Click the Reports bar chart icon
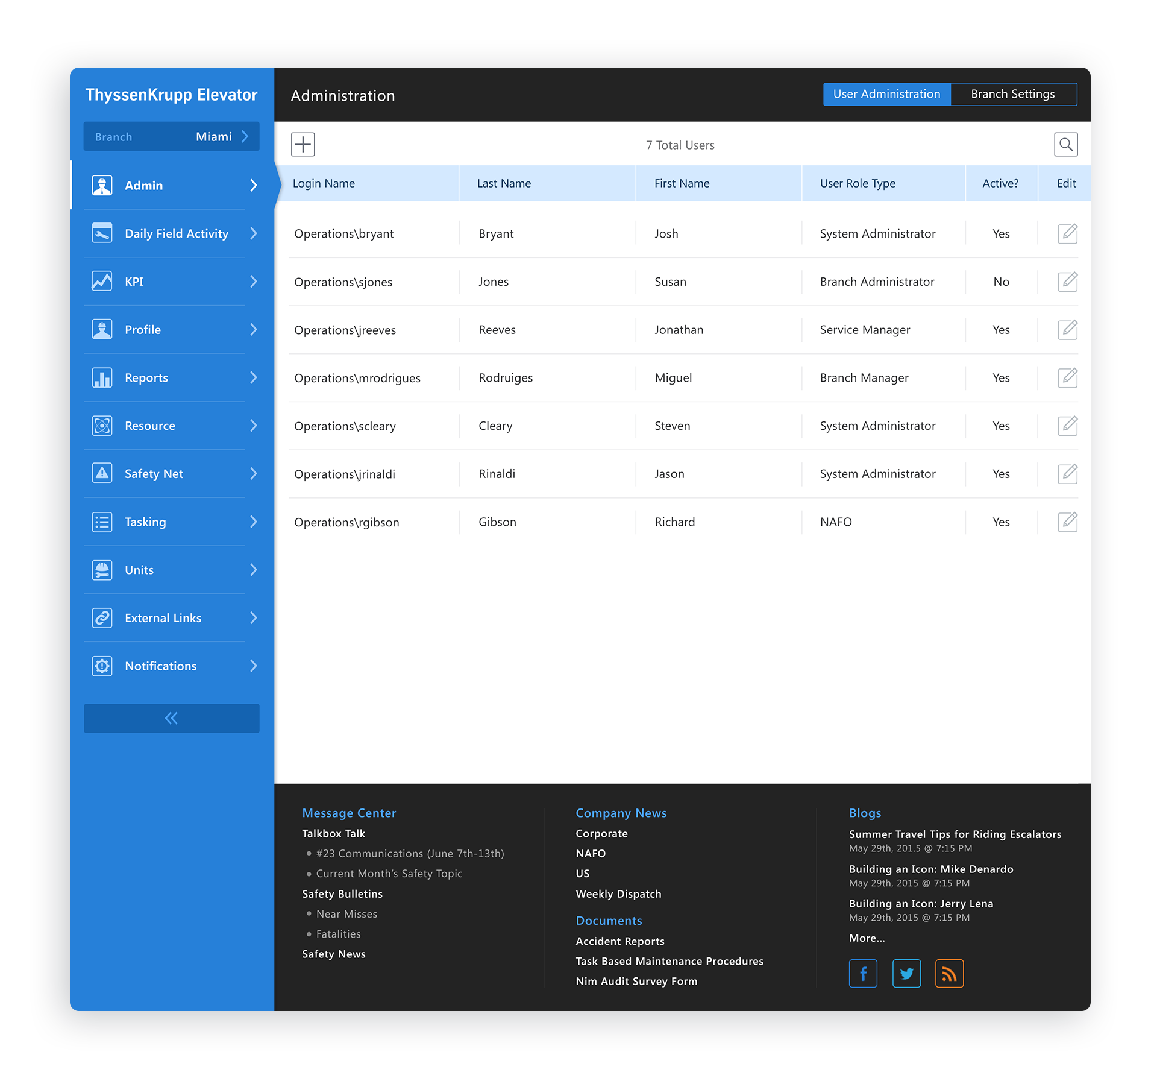 [102, 377]
